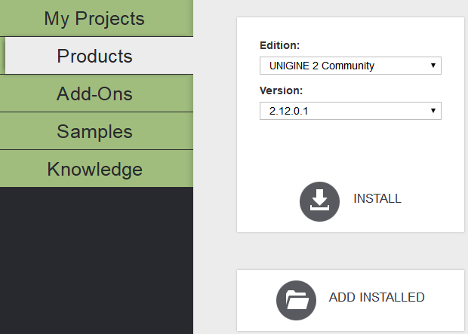This screenshot has height=334, width=468.
Task: Click the INSTALL text label
Action: 377,198
